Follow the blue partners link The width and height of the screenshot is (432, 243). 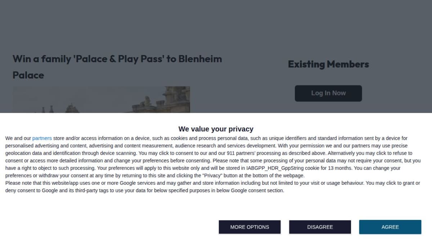point(42,138)
